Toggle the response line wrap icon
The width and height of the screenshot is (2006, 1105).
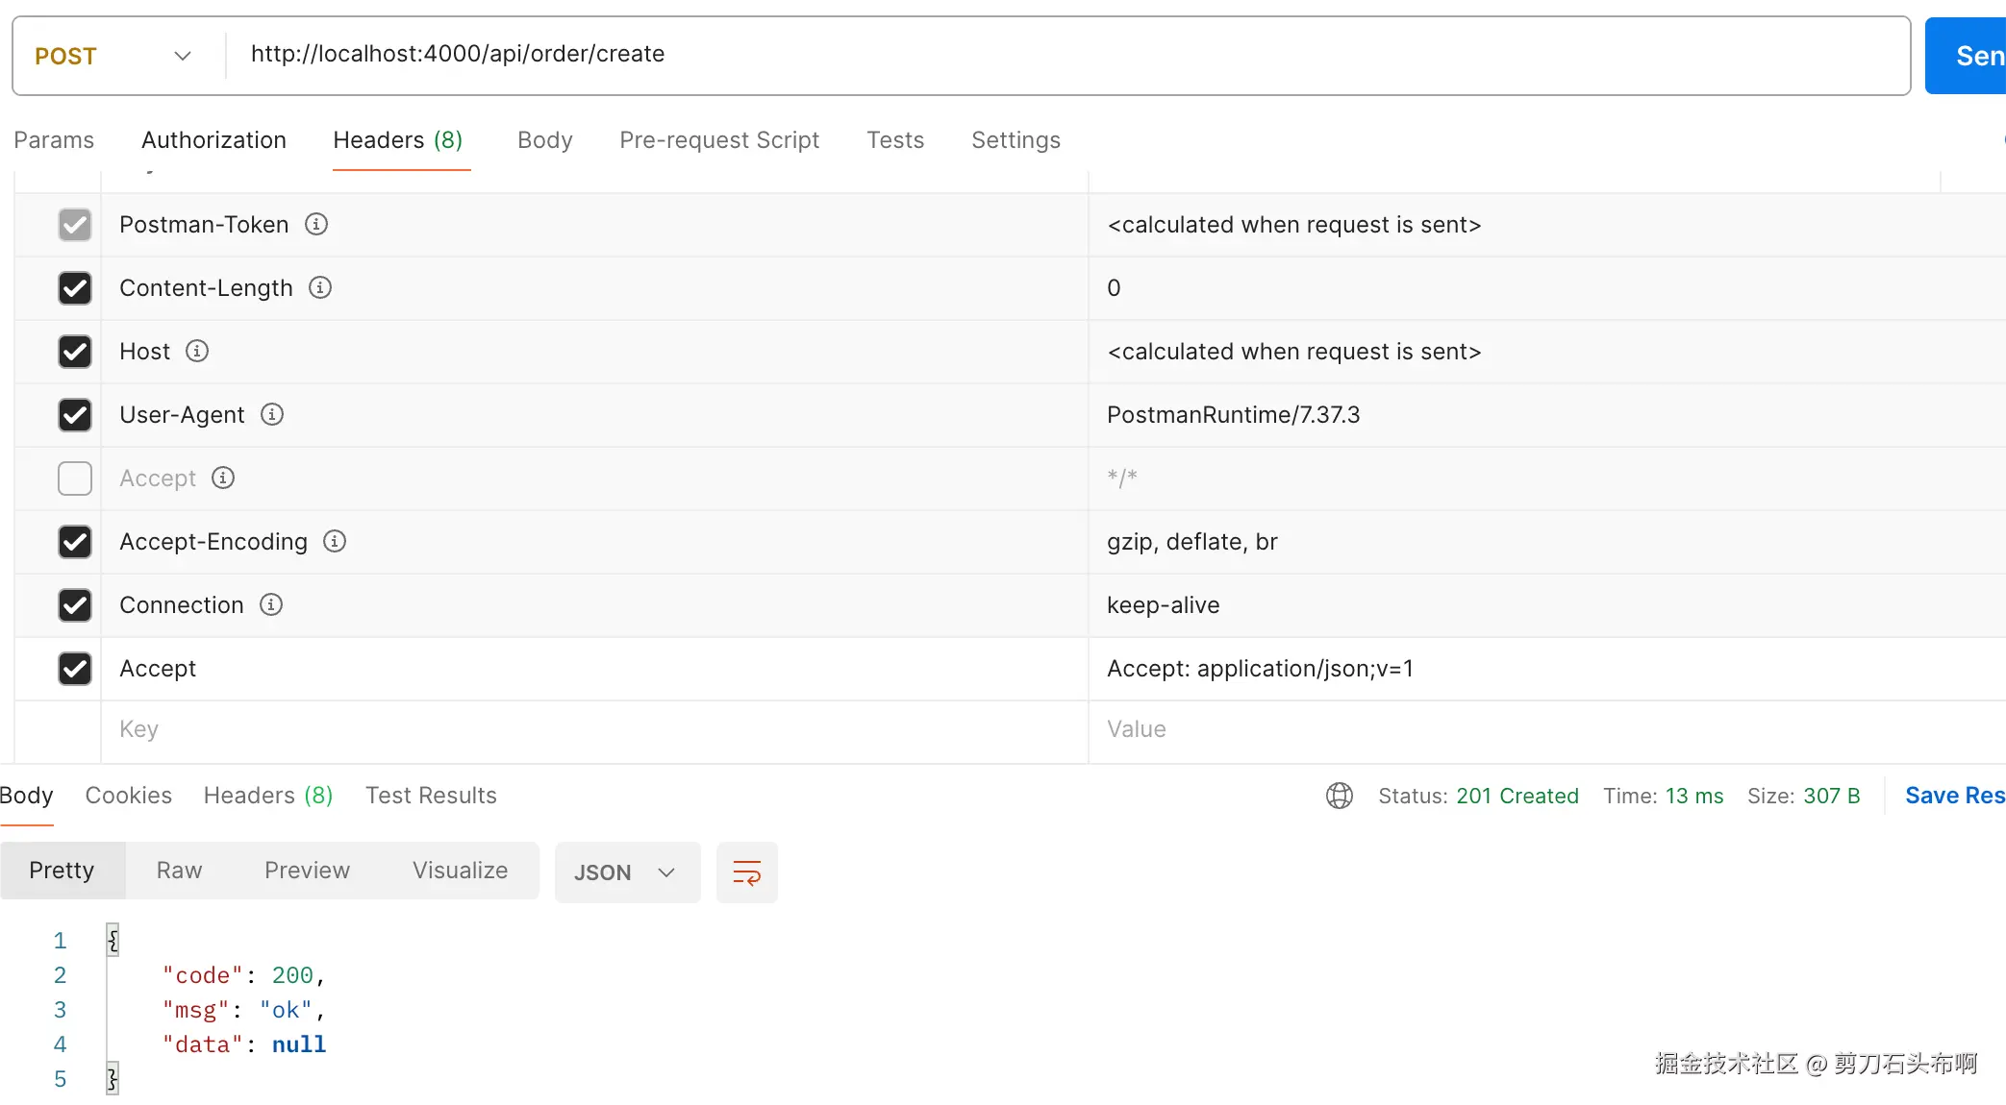point(746,872)
